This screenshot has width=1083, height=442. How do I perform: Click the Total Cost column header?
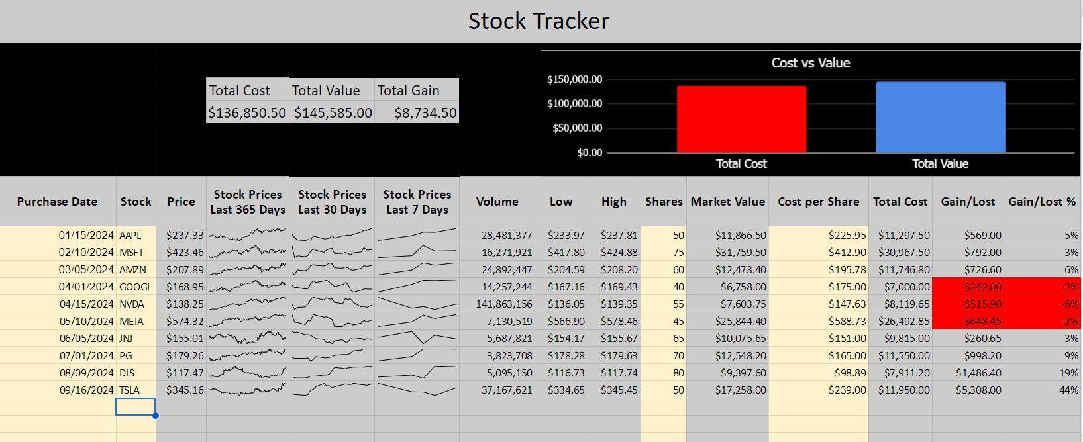900,202
